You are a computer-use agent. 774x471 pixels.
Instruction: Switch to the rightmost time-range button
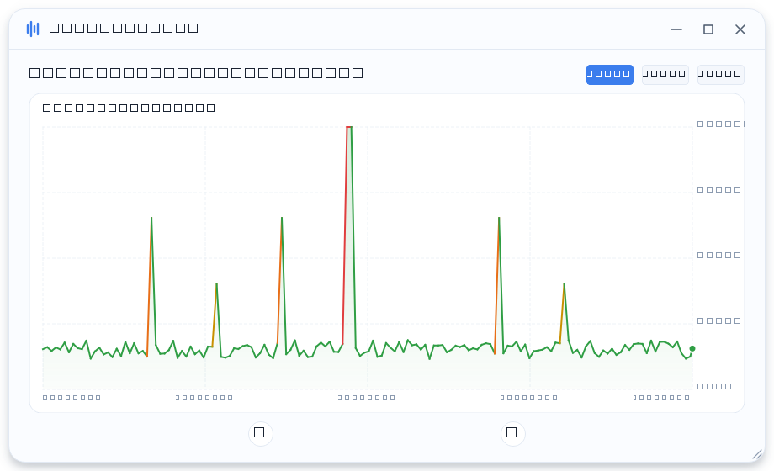[x=721, y=75]
